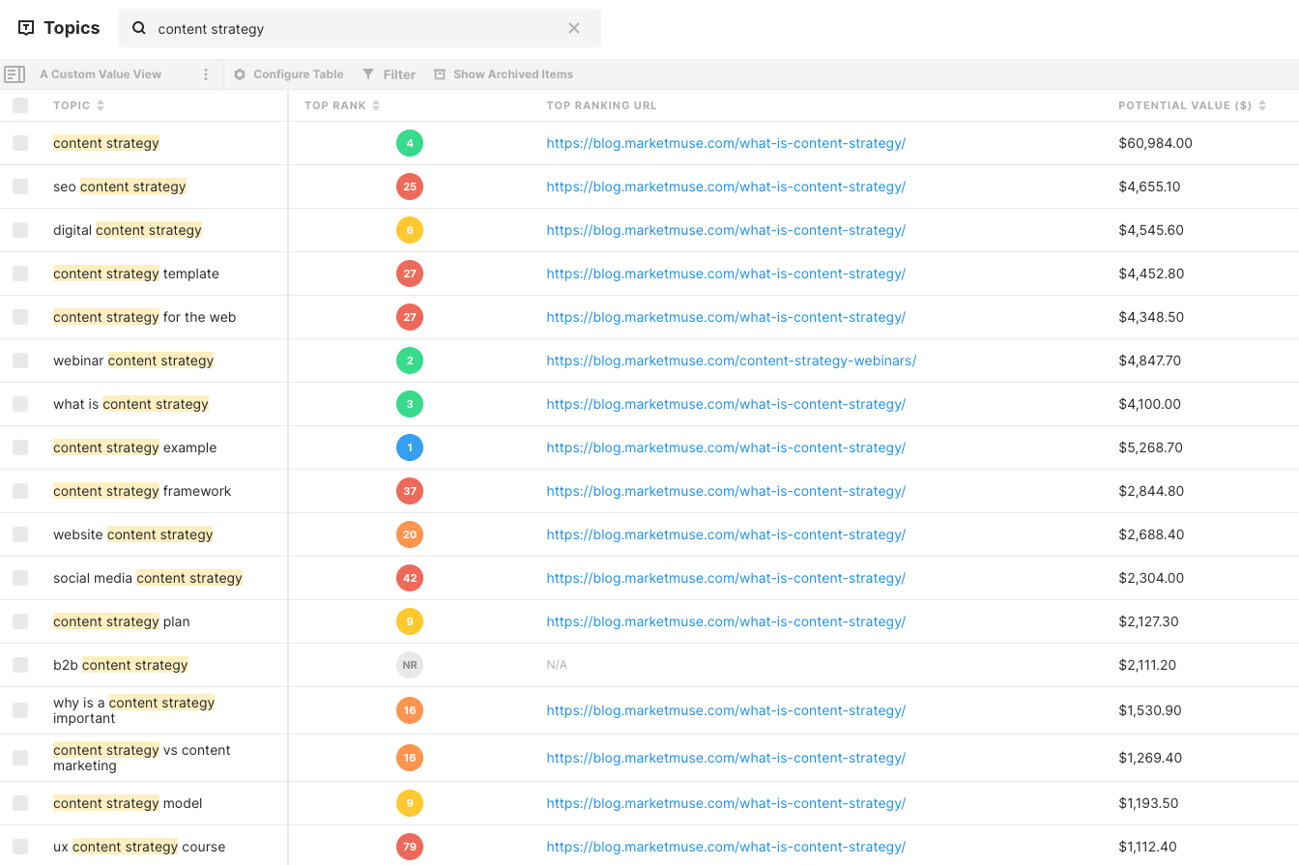Check the select-all checkbox in header
The height and width of the screenshot is (865, 1299).
click(x=20, y=105)
